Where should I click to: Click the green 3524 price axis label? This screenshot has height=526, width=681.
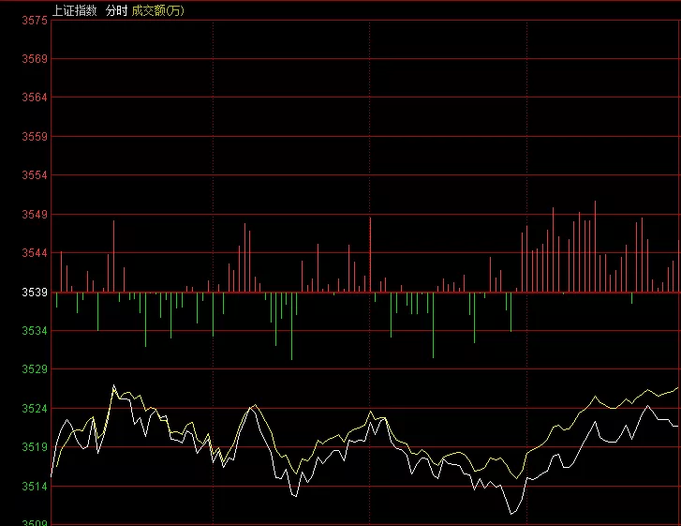[35, 409]
